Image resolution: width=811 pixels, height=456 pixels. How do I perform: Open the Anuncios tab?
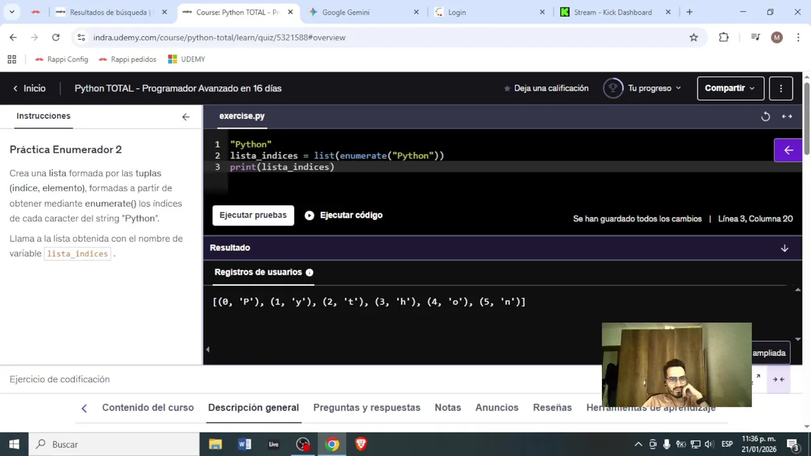coord(497,408)
